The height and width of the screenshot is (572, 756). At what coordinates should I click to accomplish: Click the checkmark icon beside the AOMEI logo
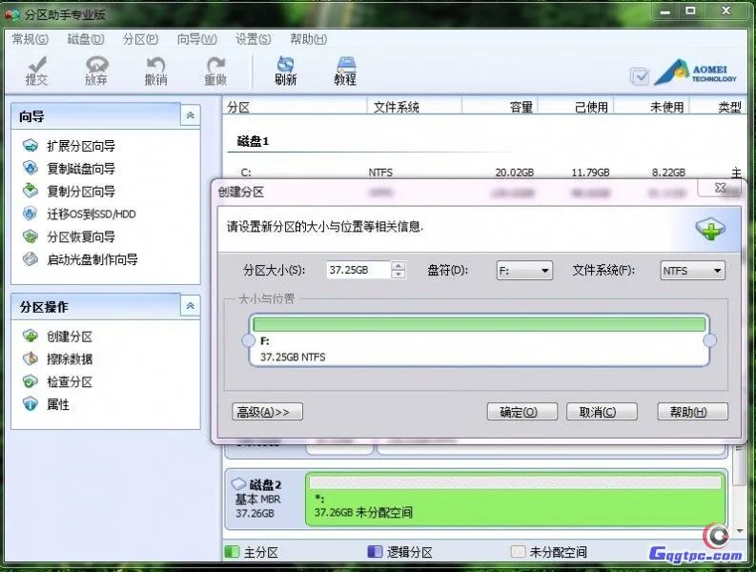[x=640, y=76]
